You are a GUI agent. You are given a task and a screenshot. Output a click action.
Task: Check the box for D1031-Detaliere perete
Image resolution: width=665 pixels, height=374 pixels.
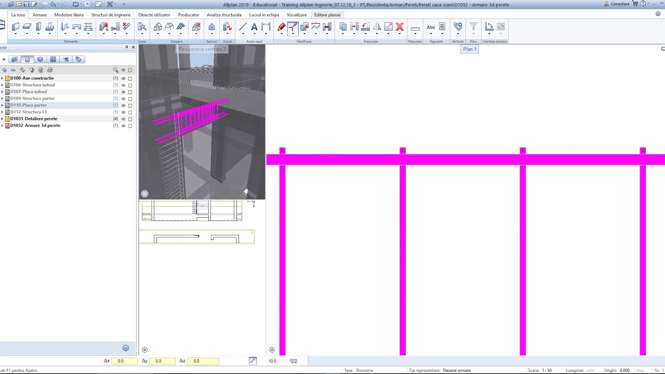130,119
